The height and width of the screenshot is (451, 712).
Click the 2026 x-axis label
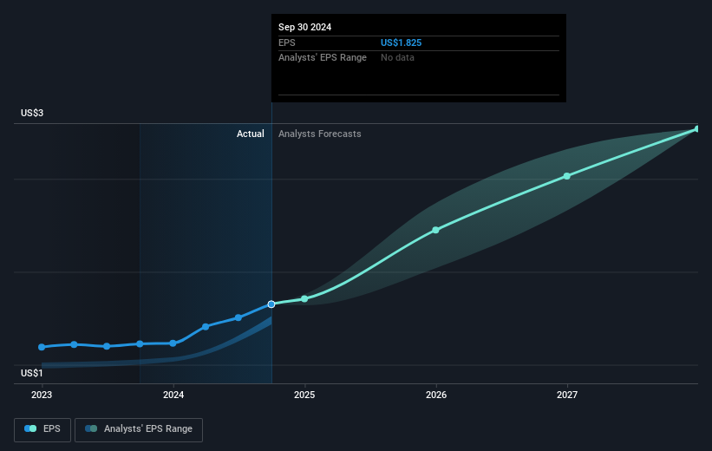pyautogui.click(x=436, y=395)
